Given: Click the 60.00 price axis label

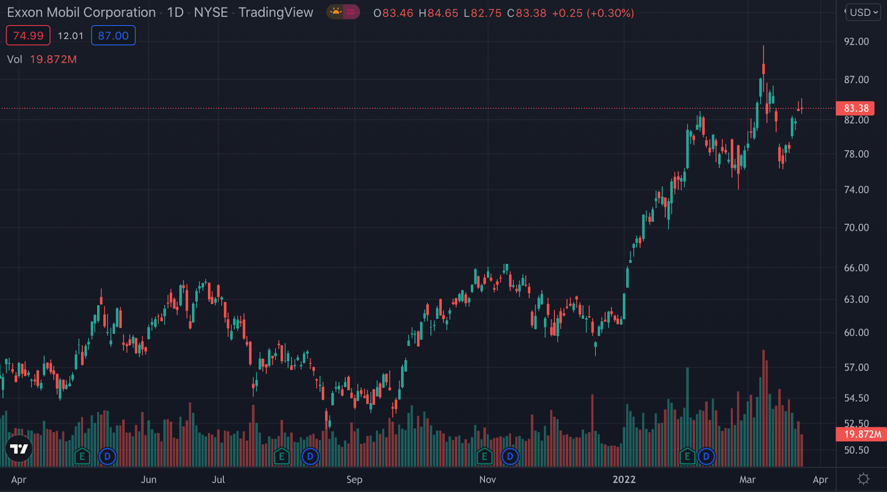Looking at the screenshot, I should (x=857, y=333).
